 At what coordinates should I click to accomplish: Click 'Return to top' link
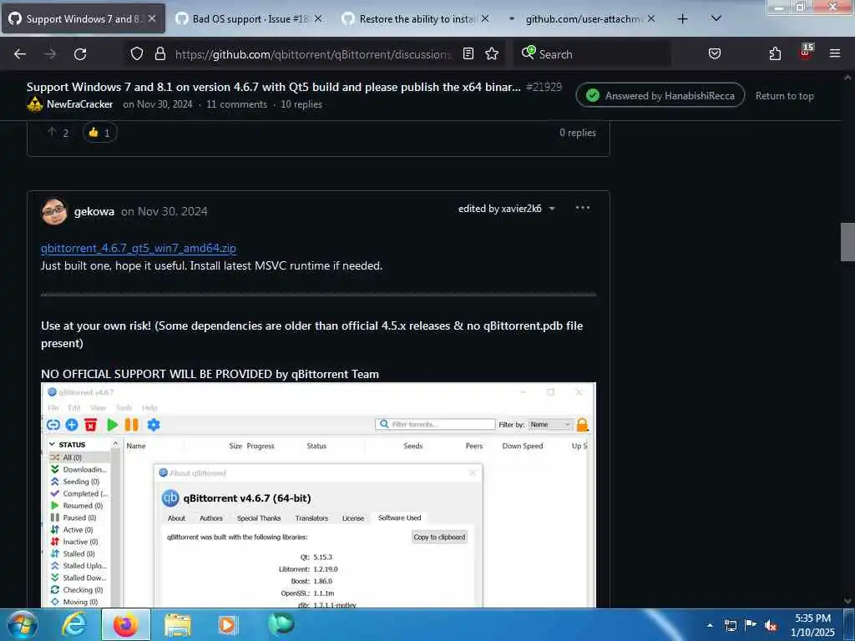click(784, 96)
